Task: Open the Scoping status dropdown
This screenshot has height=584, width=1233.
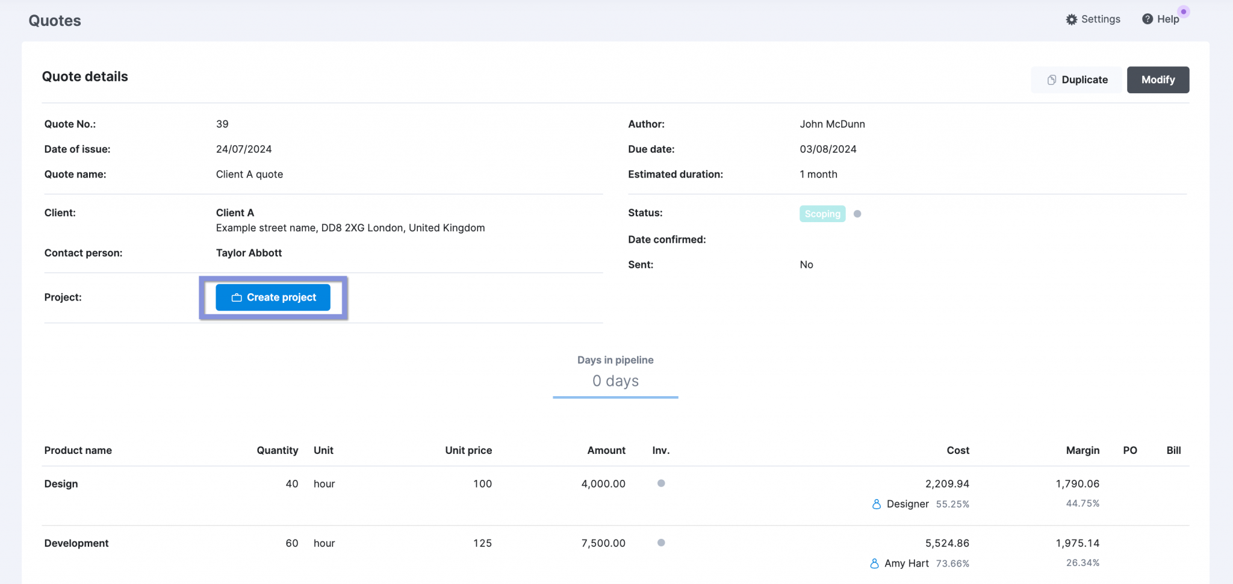Action: click(x=822, y=214)
